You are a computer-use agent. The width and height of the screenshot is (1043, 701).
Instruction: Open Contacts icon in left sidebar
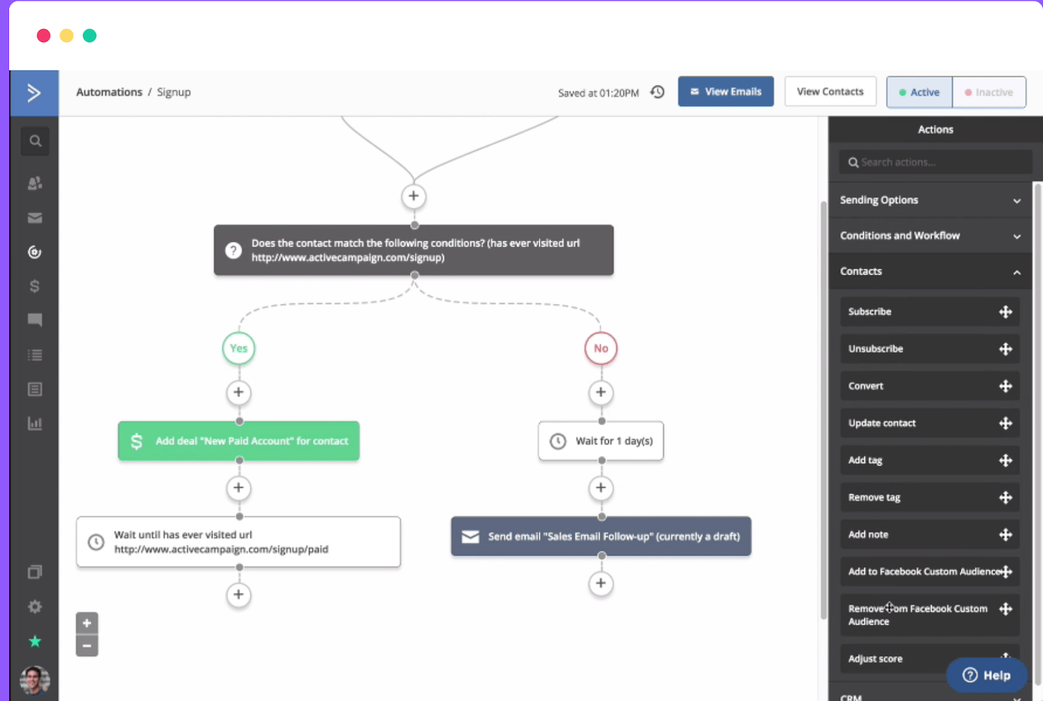coord(35,183)
